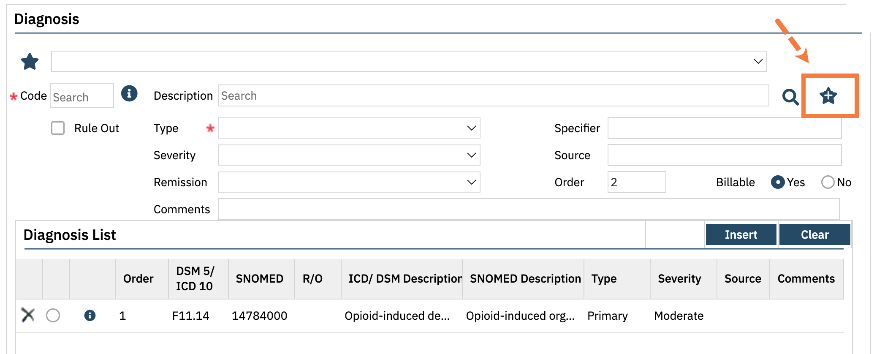885x354 pixels.
Task: Select Billable Yes radio button
Action: coord(777,182)
